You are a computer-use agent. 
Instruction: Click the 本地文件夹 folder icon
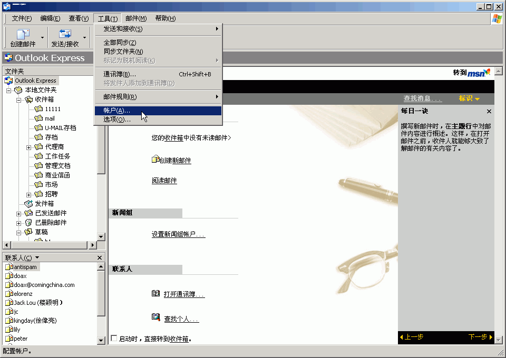[x=18, y=90]
